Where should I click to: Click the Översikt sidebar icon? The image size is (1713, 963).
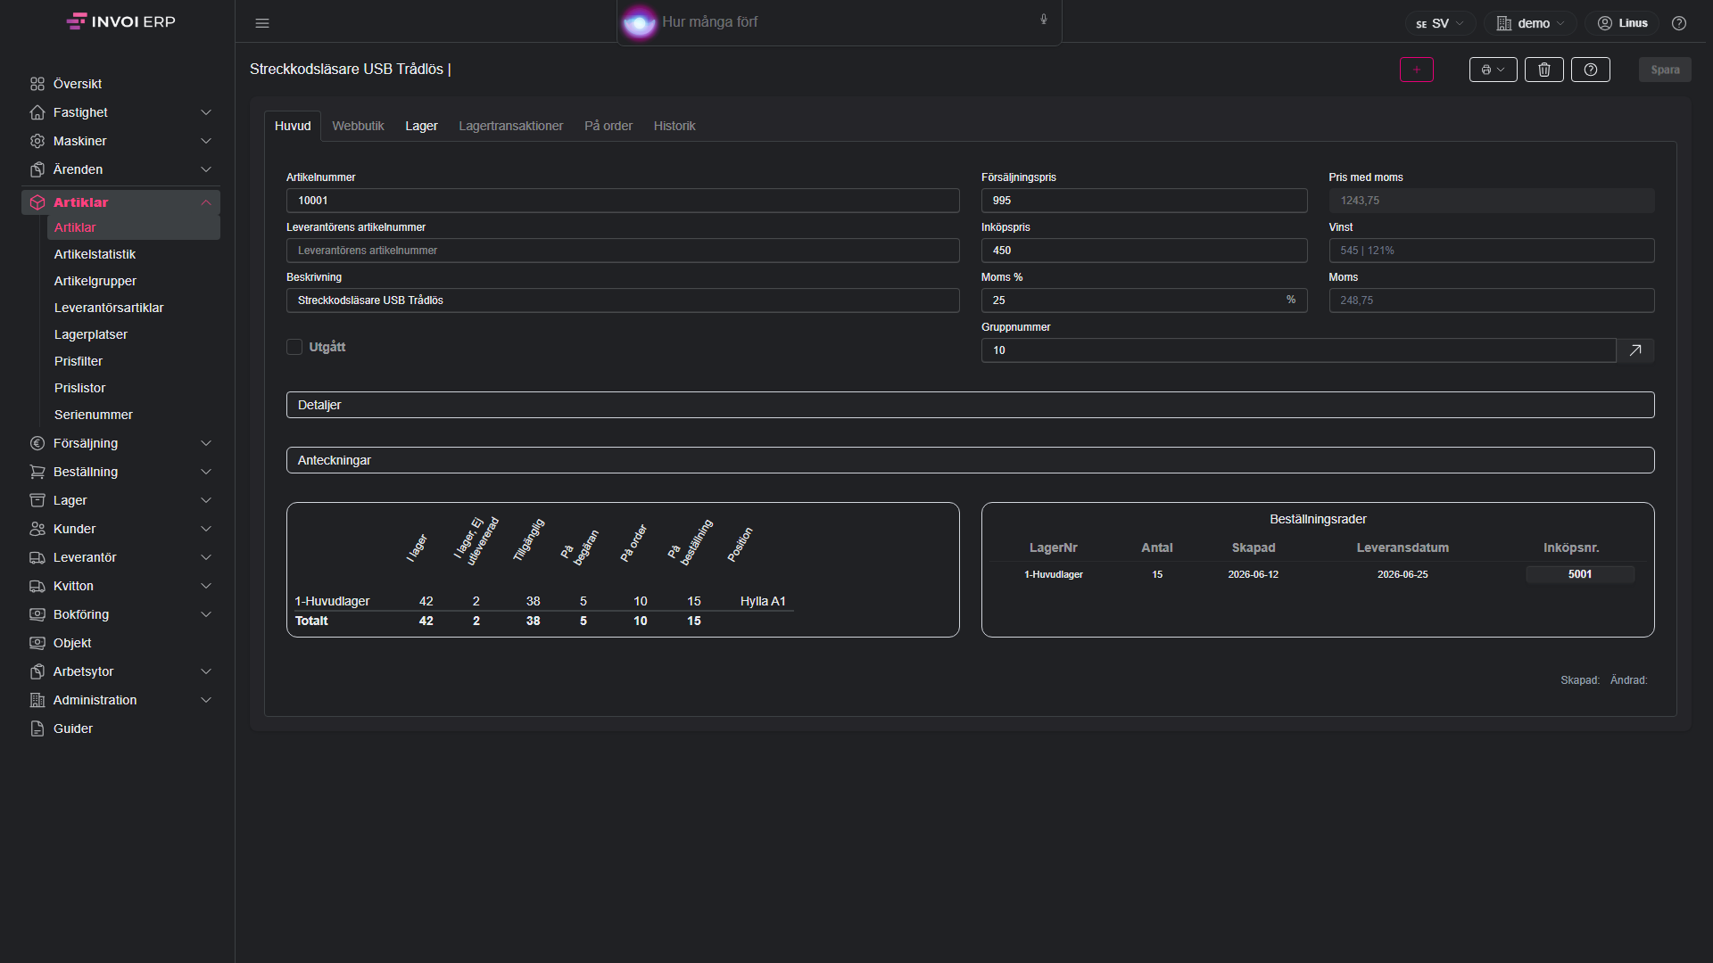[x=37, y=84]
